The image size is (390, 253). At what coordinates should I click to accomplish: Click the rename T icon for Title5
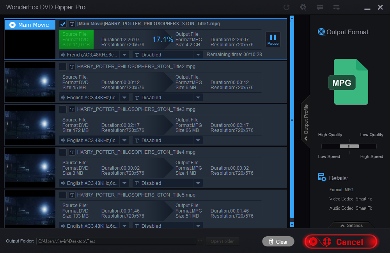[72, 195]
